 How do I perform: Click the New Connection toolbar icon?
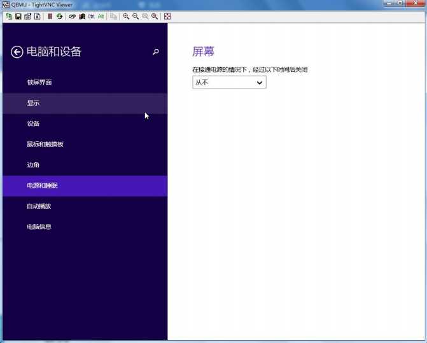coord(9,17)
